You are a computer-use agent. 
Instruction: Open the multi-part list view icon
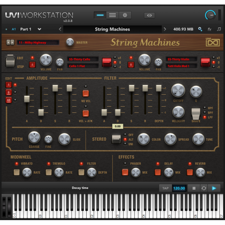pyautogui.click(x=112, y=15)
